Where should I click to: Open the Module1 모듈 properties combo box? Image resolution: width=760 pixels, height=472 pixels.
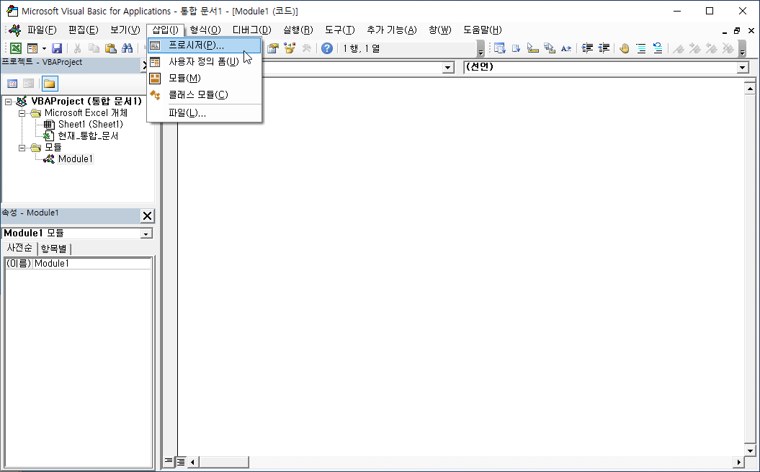click(78, 233)
